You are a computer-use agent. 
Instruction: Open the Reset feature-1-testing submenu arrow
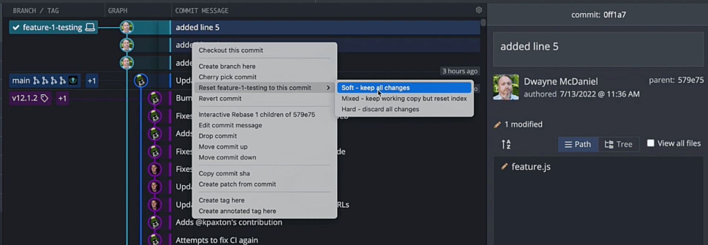(328, 88)
